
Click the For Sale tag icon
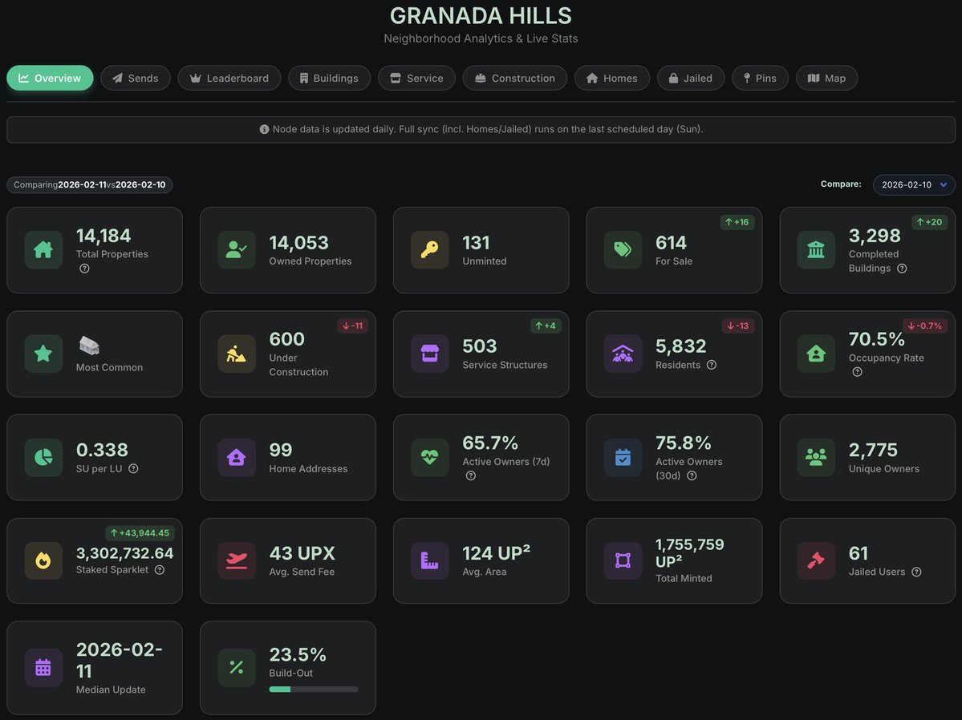623,249
